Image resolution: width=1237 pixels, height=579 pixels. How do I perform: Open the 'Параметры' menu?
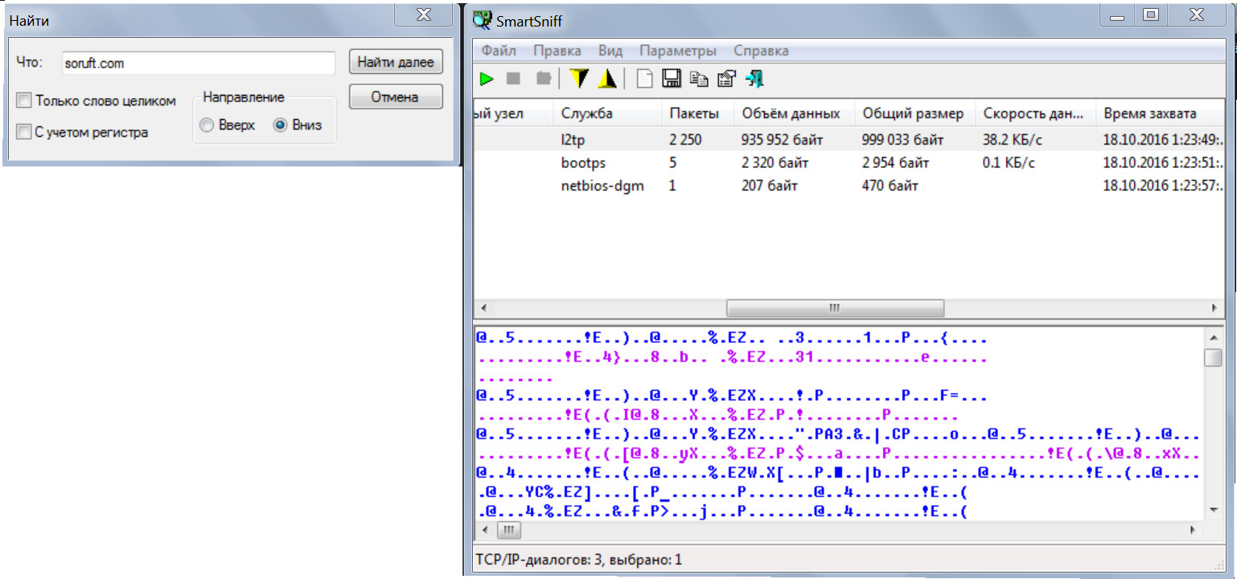[677, 51]
